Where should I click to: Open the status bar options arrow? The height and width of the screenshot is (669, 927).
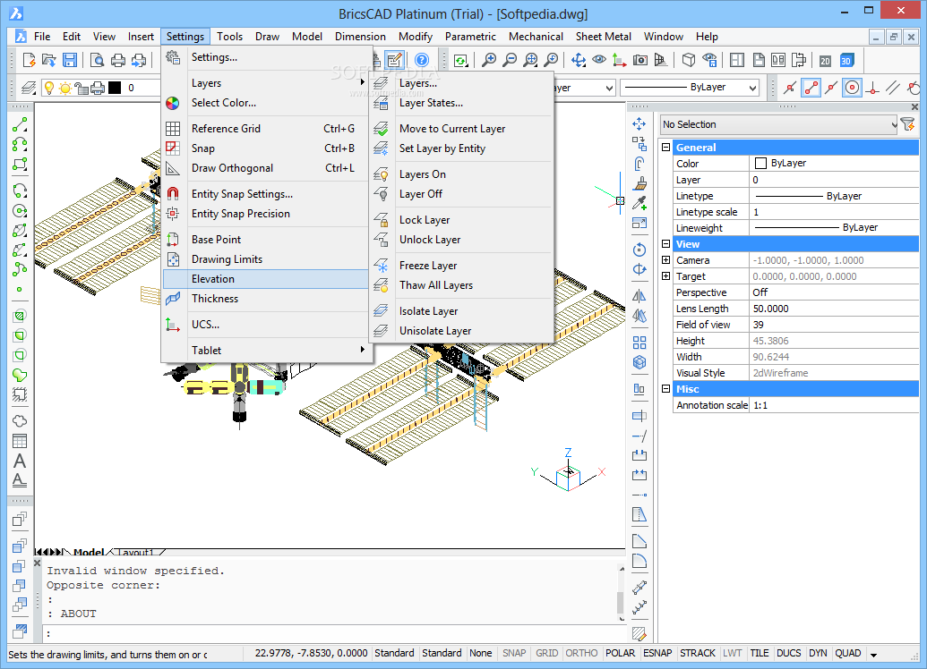tap(873, 654)
